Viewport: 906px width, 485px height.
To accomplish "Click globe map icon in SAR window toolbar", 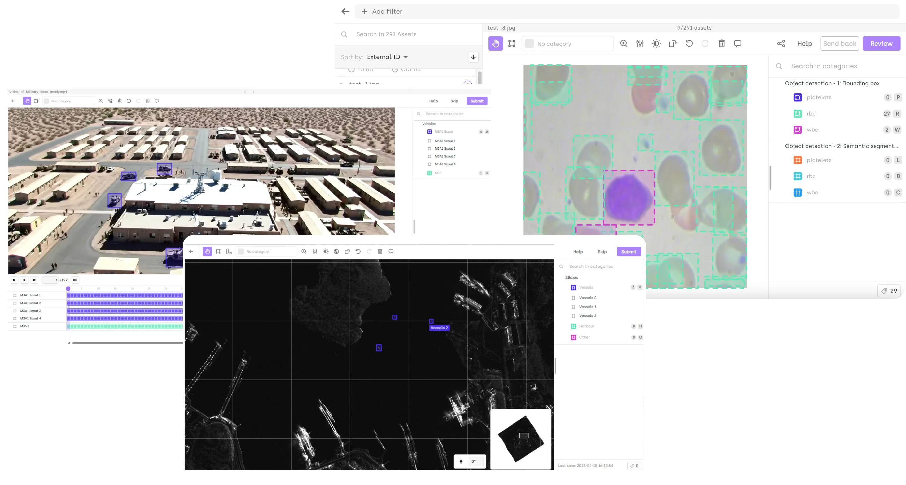I will 336,252.
